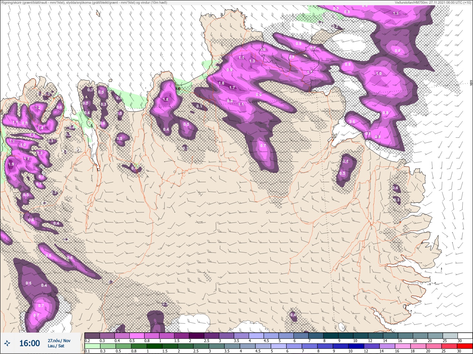The image size is (473, 354).
Task: Pick lower legend swatch between 0.1 and 0.3
Action: click(92, 346)
